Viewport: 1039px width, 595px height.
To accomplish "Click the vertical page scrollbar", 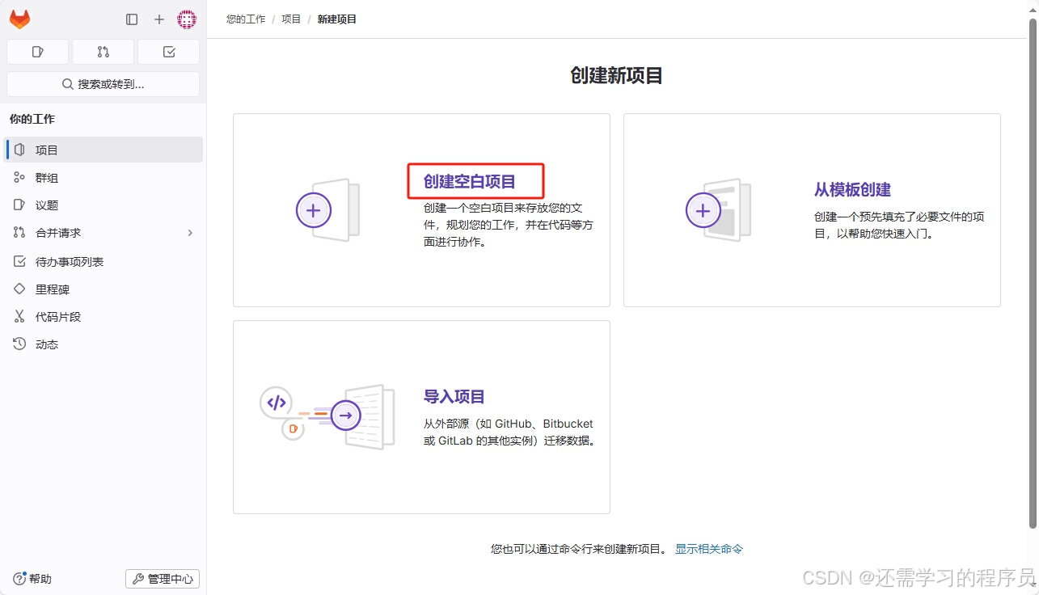I will point(1033,272).
